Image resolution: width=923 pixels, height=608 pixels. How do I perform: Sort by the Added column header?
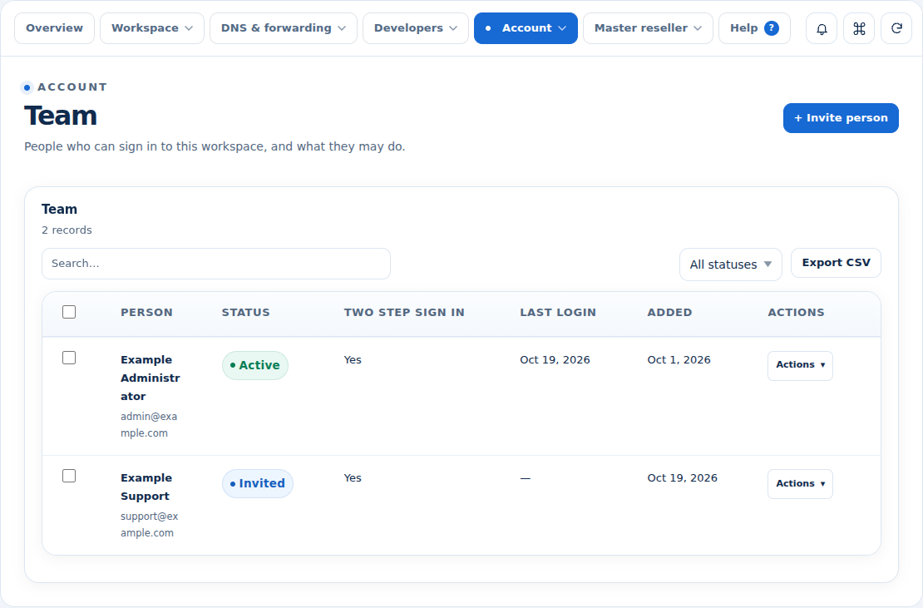coord(670,313)
